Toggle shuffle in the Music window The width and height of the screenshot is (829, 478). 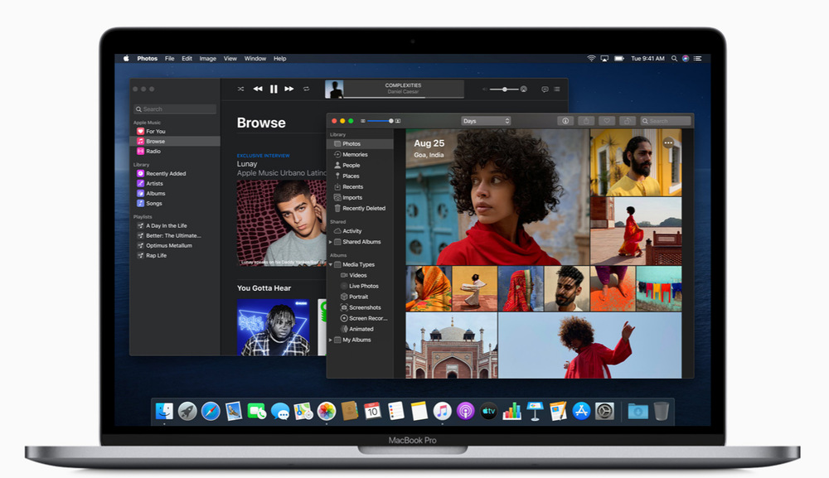click(240, 89)
